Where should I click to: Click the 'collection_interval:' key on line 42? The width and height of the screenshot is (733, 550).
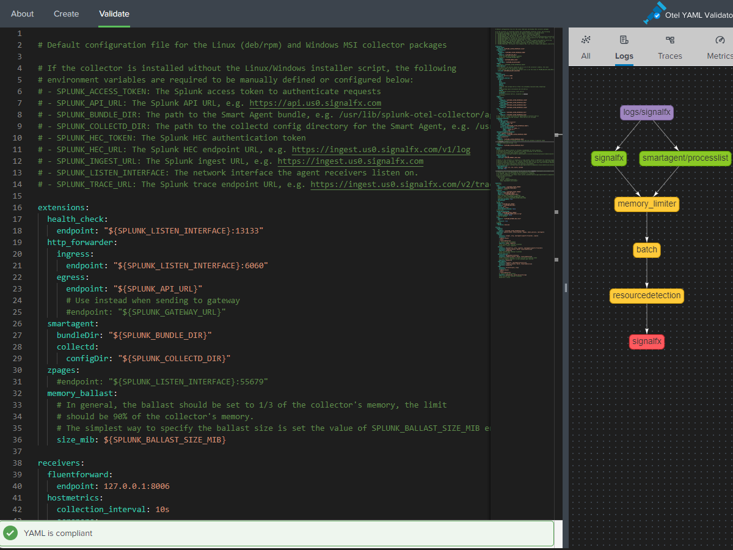(x=104, y=510)
